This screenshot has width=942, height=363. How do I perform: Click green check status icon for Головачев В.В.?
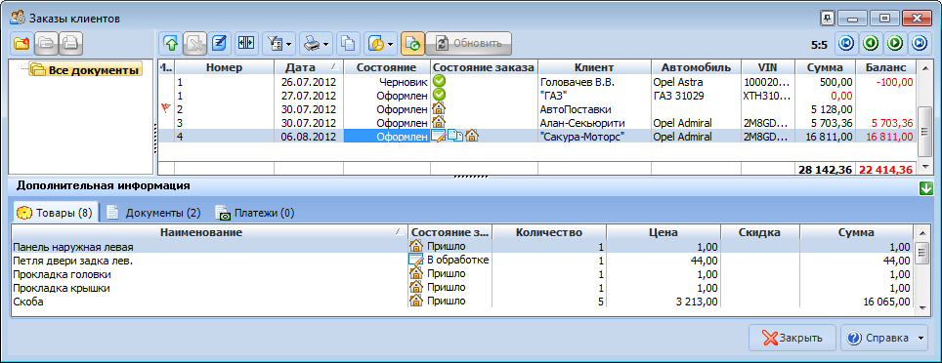pyautogui.click(x=439, y=80)
